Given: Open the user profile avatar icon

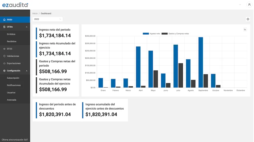Looking at the screenshot, I should pyautogui.click(x=249, y=5).
